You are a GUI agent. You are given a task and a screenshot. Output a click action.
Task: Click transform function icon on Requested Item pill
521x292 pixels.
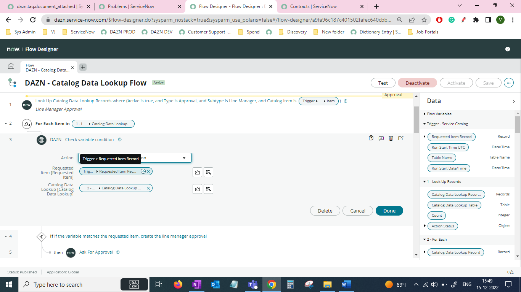143,171
